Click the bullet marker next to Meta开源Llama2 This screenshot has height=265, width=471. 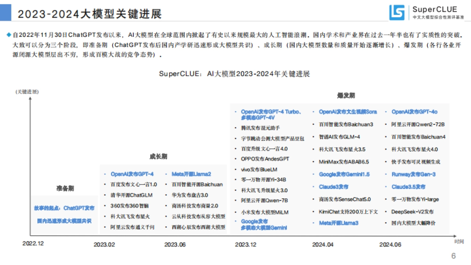pyautogui.click(x=166, y=173)
